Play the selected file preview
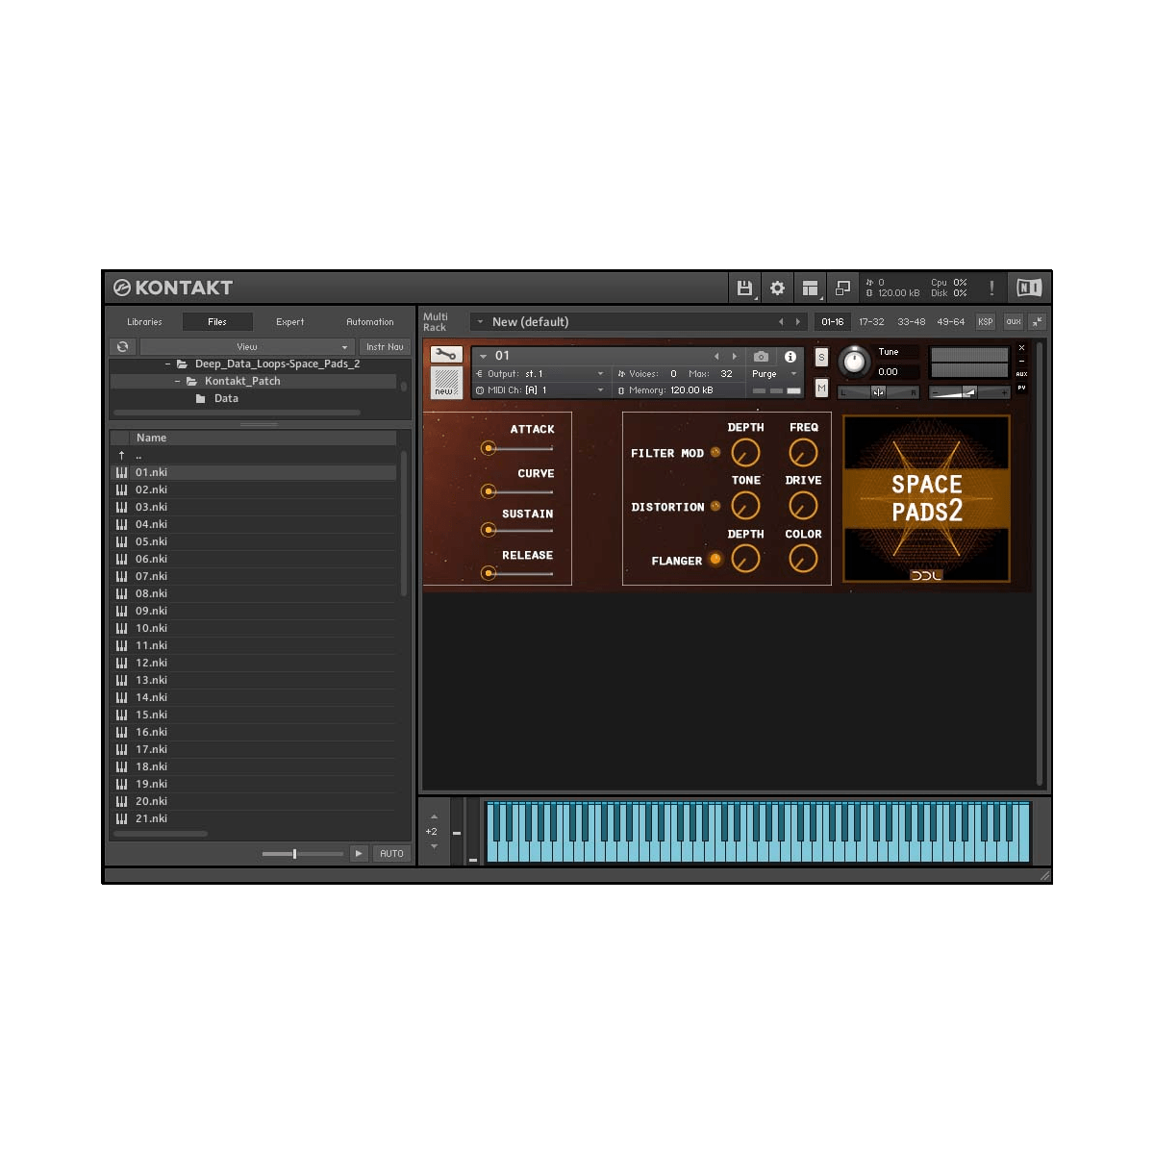The image size is (1154, 1154). pyautogui.click(x=359, y=854)
